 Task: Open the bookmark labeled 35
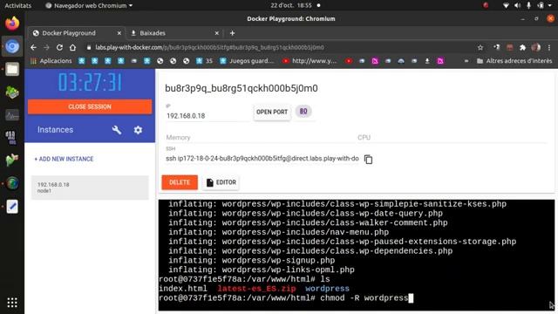click(204, 61)
